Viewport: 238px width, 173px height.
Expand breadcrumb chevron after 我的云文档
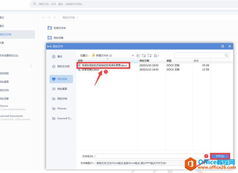pyautogui.click(x=77, y=18)
